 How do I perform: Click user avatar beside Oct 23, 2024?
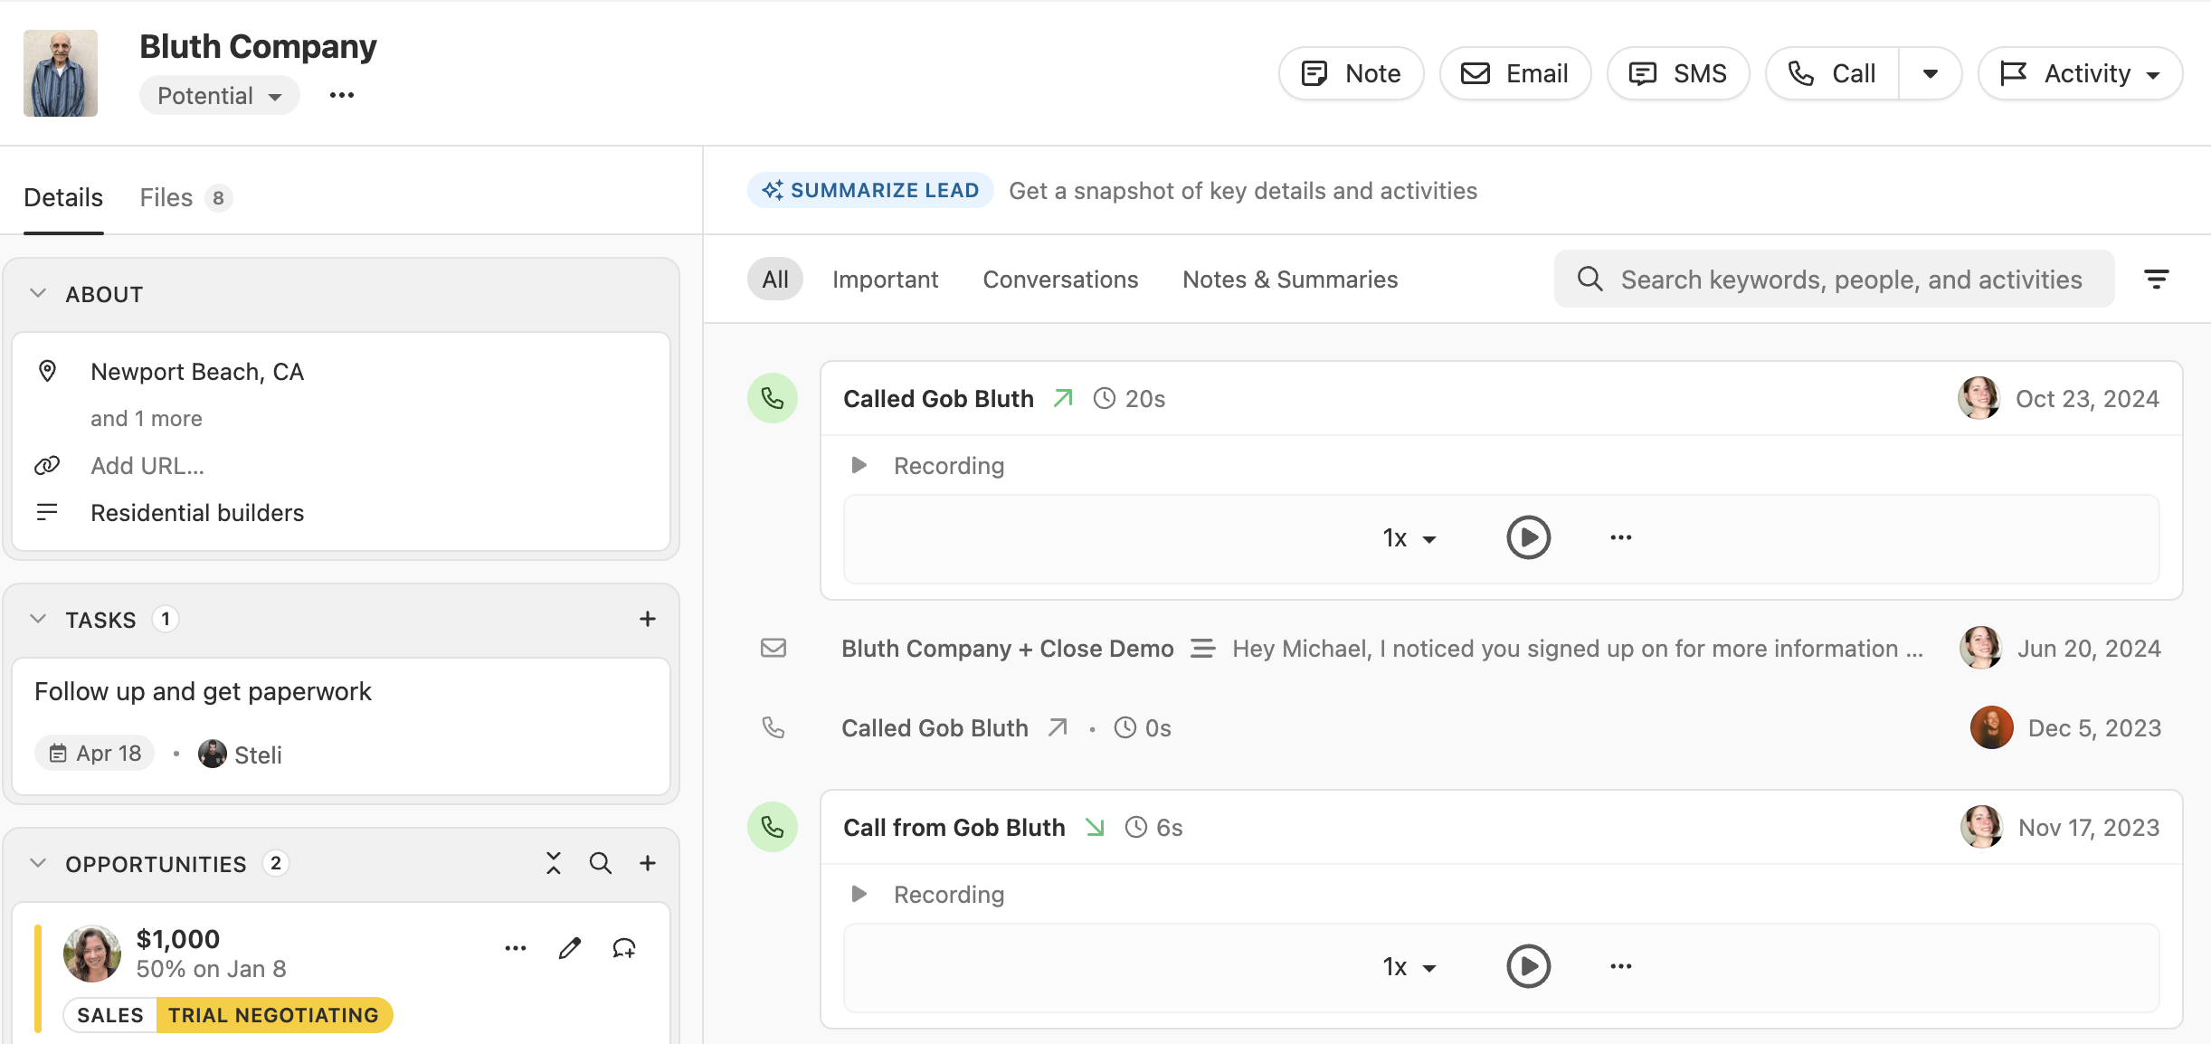point(1979,398)
